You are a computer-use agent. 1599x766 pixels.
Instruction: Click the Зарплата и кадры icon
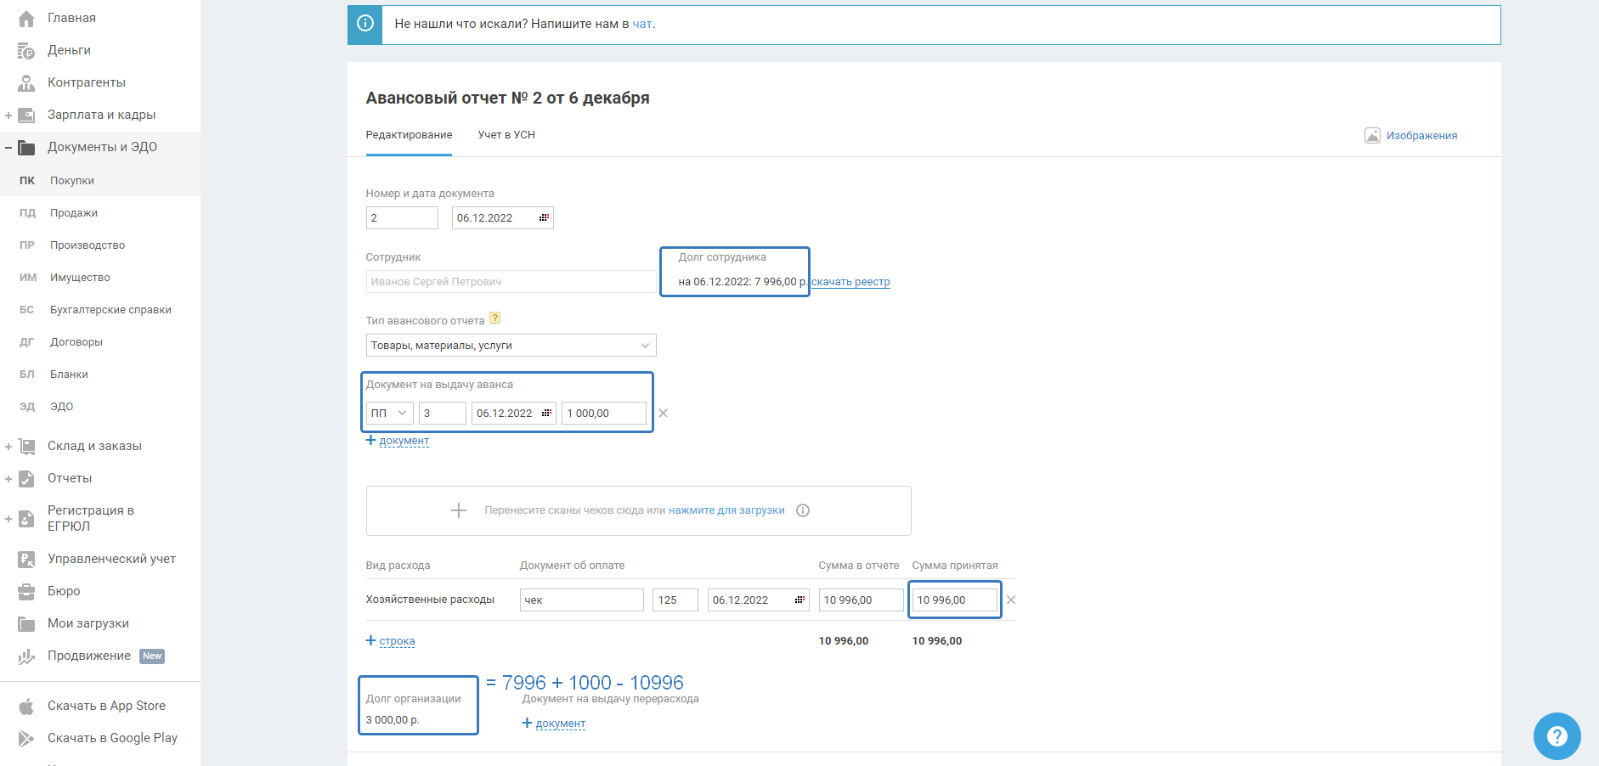(26, 115)
